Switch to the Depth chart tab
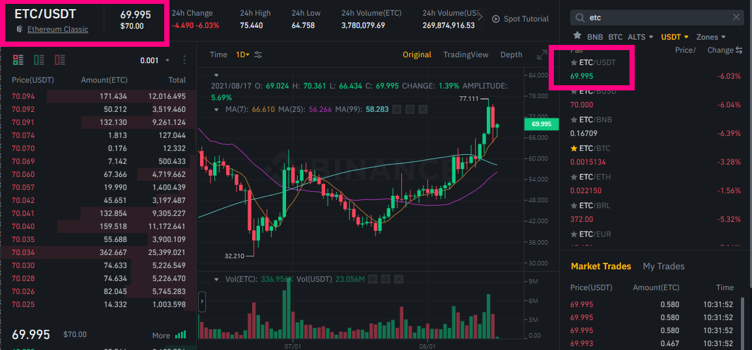The width and height of the screenshot is (752, 350). pyautogui.click(x=512, y=55)
